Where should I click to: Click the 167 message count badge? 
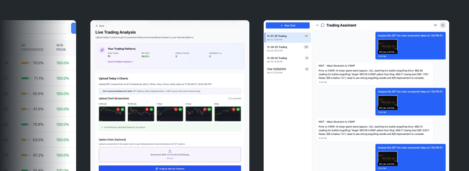coord(306,47)
